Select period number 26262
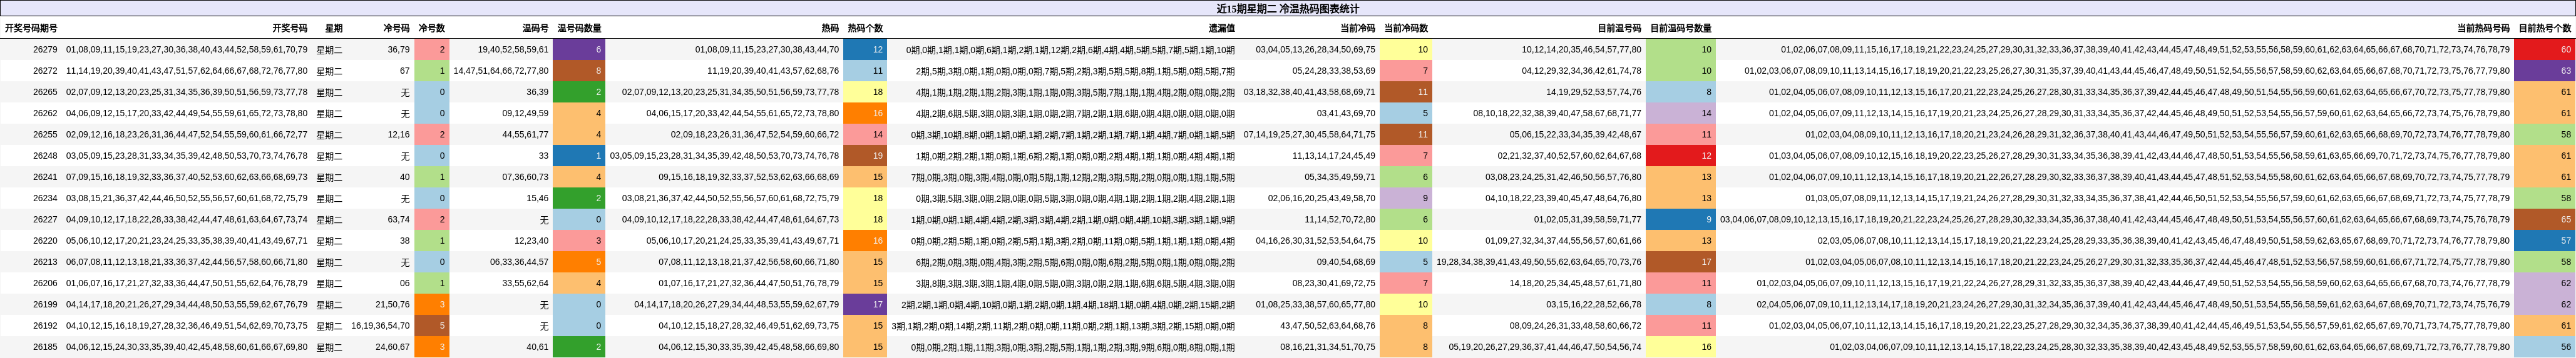Screen dimensions: 2576x358 (x=45, y=112)
